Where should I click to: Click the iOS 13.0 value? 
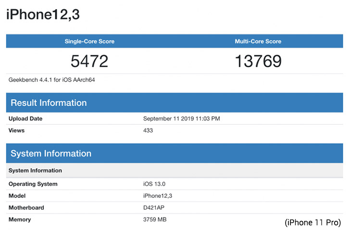[x=154, y=184]
